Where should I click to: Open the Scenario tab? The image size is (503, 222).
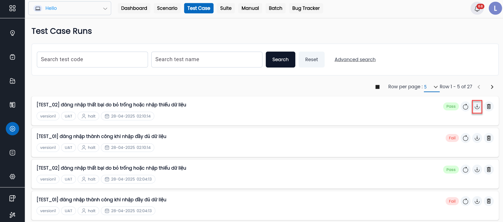pyautogui.click(x=167, y=8)
